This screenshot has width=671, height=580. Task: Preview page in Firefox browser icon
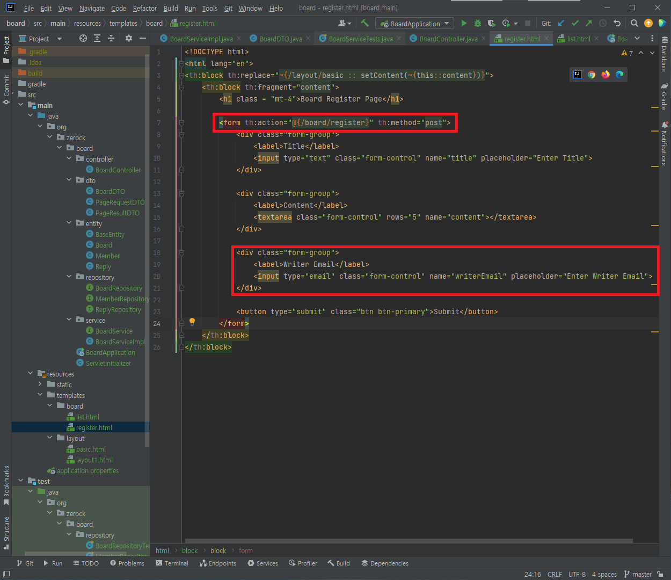(x=606, y=75)
